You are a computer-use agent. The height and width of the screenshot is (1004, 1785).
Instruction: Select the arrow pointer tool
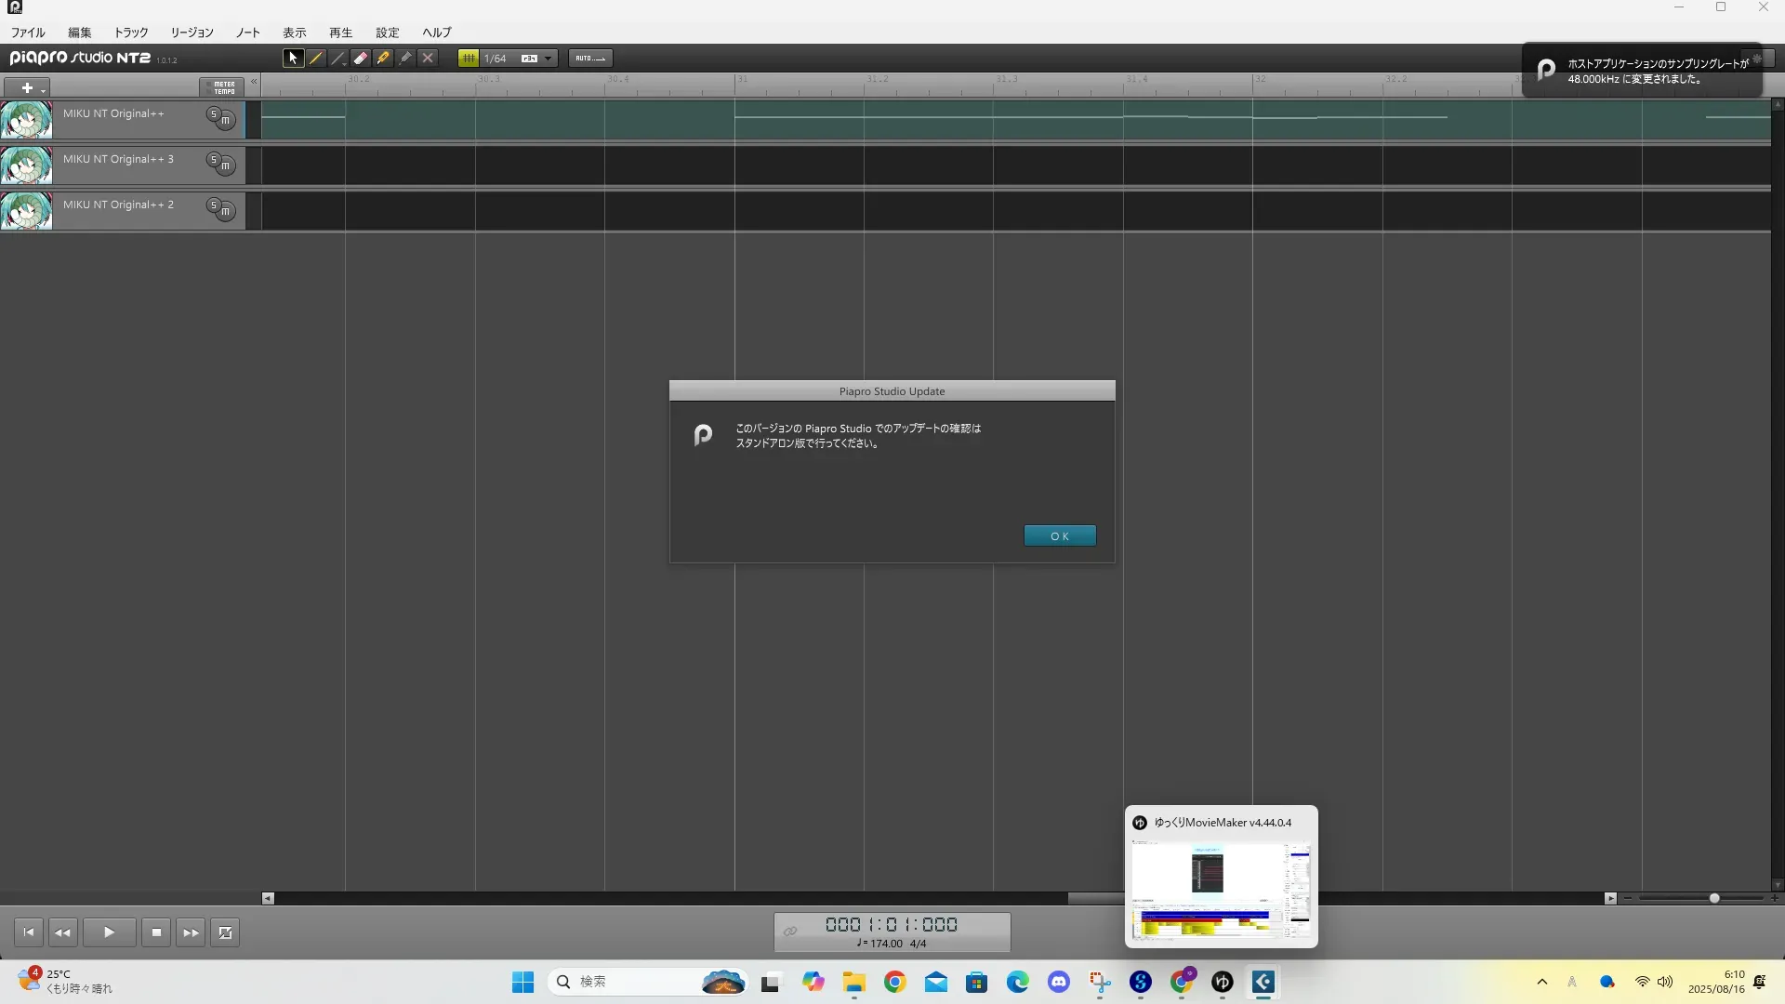click(x=293, y=58)
